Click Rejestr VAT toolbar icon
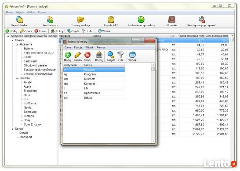 pos(110,21)
